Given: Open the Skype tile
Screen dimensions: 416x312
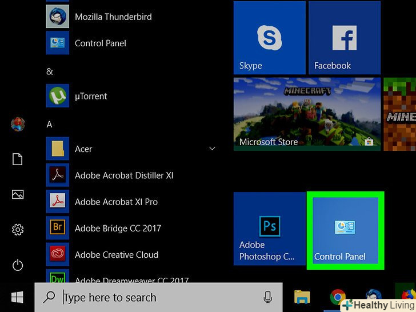Looking at the screenshot, I should click(x=270, y=38).
